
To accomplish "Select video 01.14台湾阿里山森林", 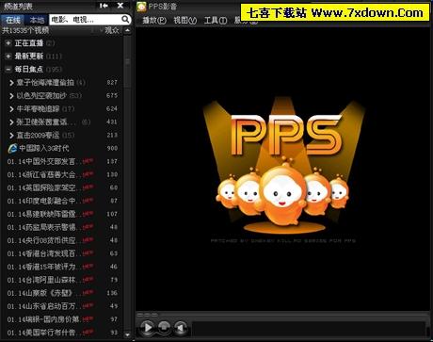I will pos(62,280).
